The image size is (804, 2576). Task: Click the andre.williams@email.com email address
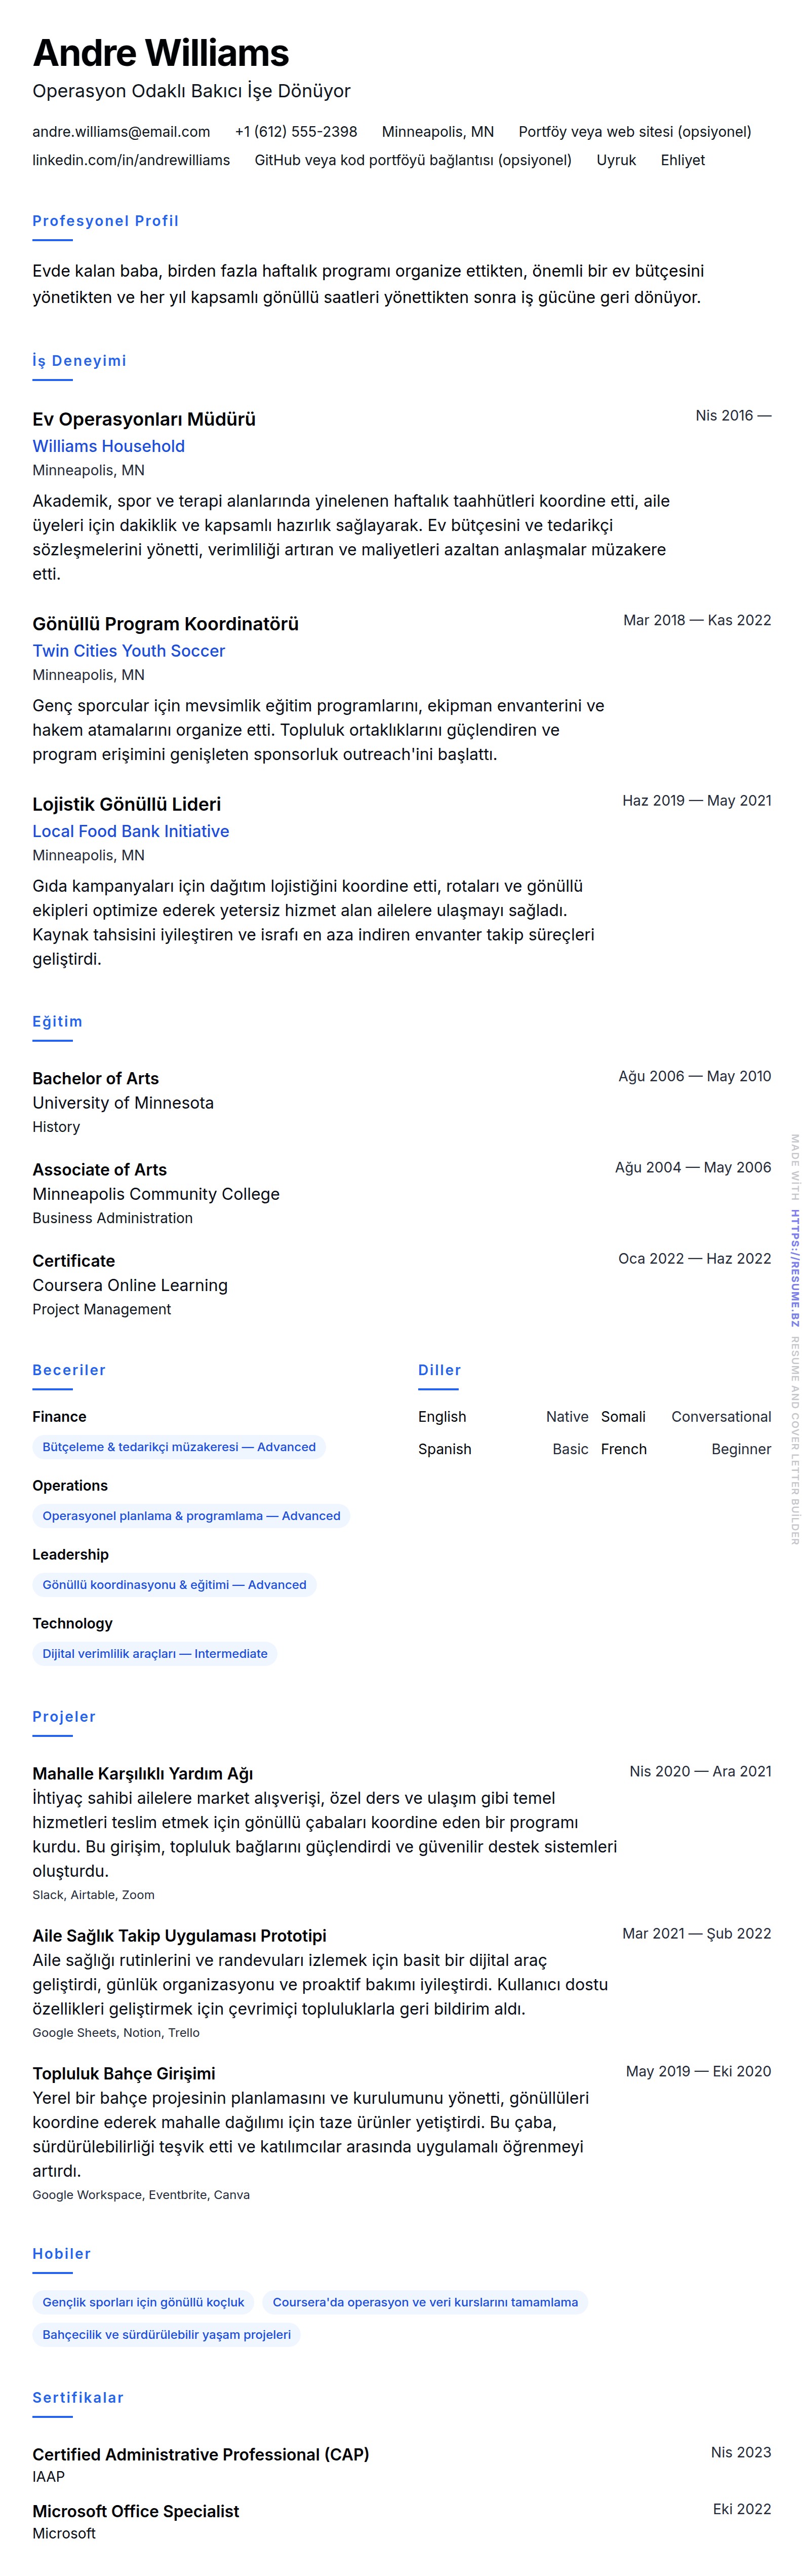click(x=121, y=132)
